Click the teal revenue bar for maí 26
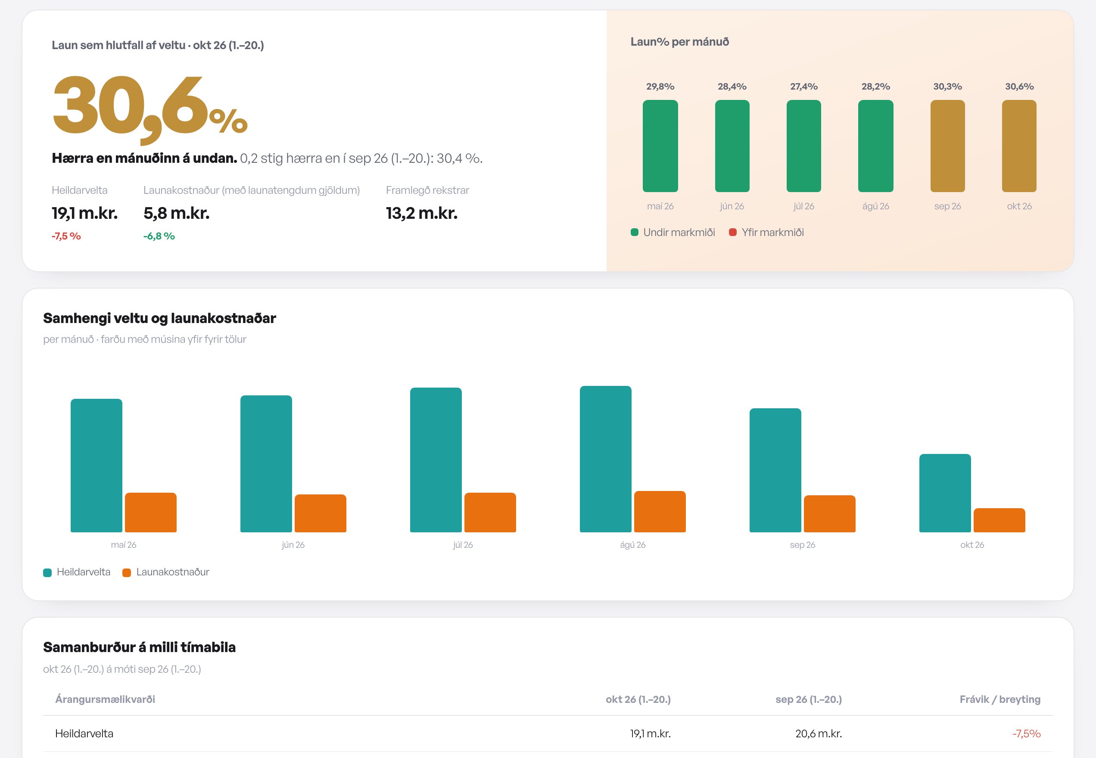 97,466
